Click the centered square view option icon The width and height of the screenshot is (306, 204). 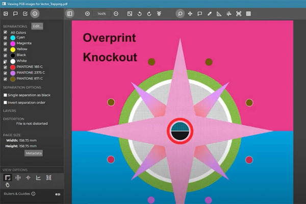pyautogui.click(x=18, y=177)
